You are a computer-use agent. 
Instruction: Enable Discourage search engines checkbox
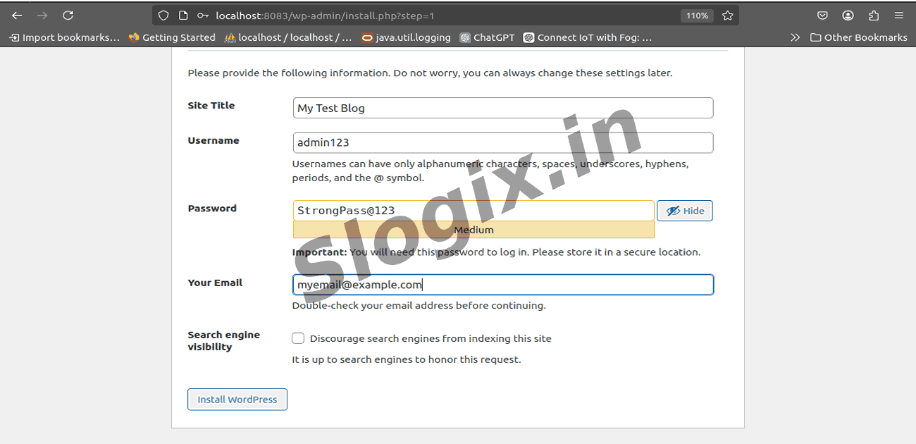tap(298, 338)
